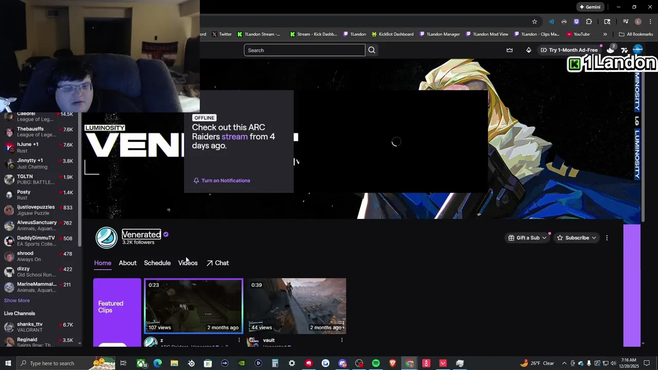Open Brave browser from the taskbar
658x370 pixels.
(x=393, y=363)
